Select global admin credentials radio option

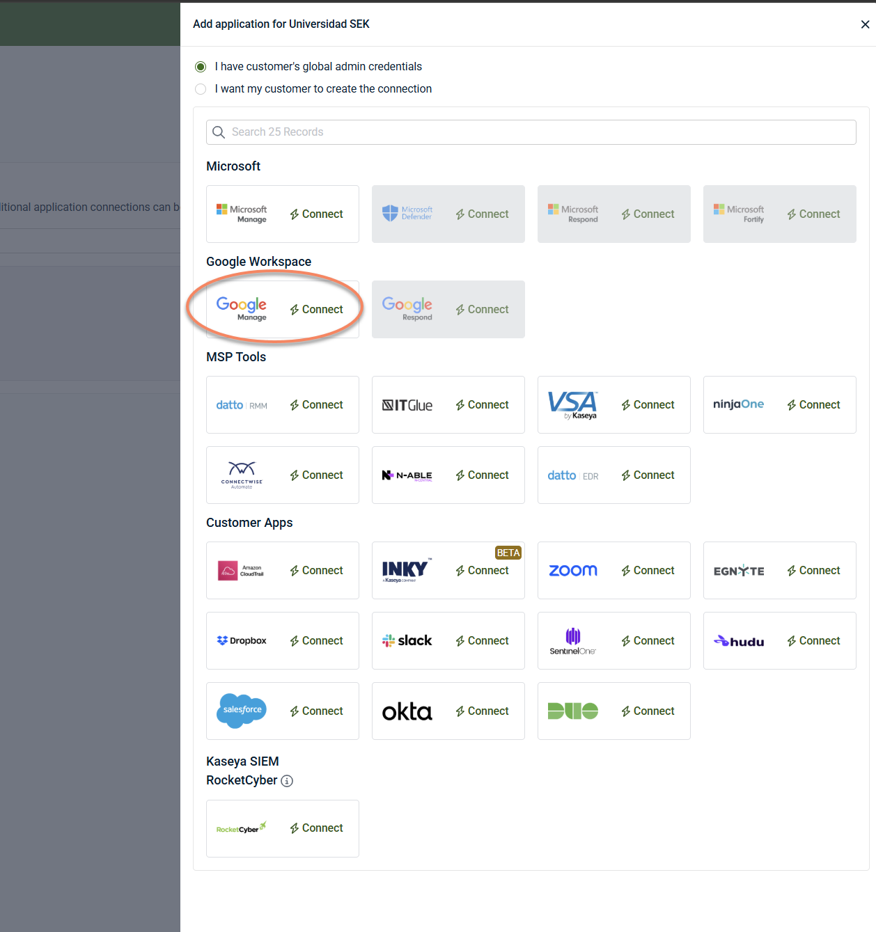(201, 67)
